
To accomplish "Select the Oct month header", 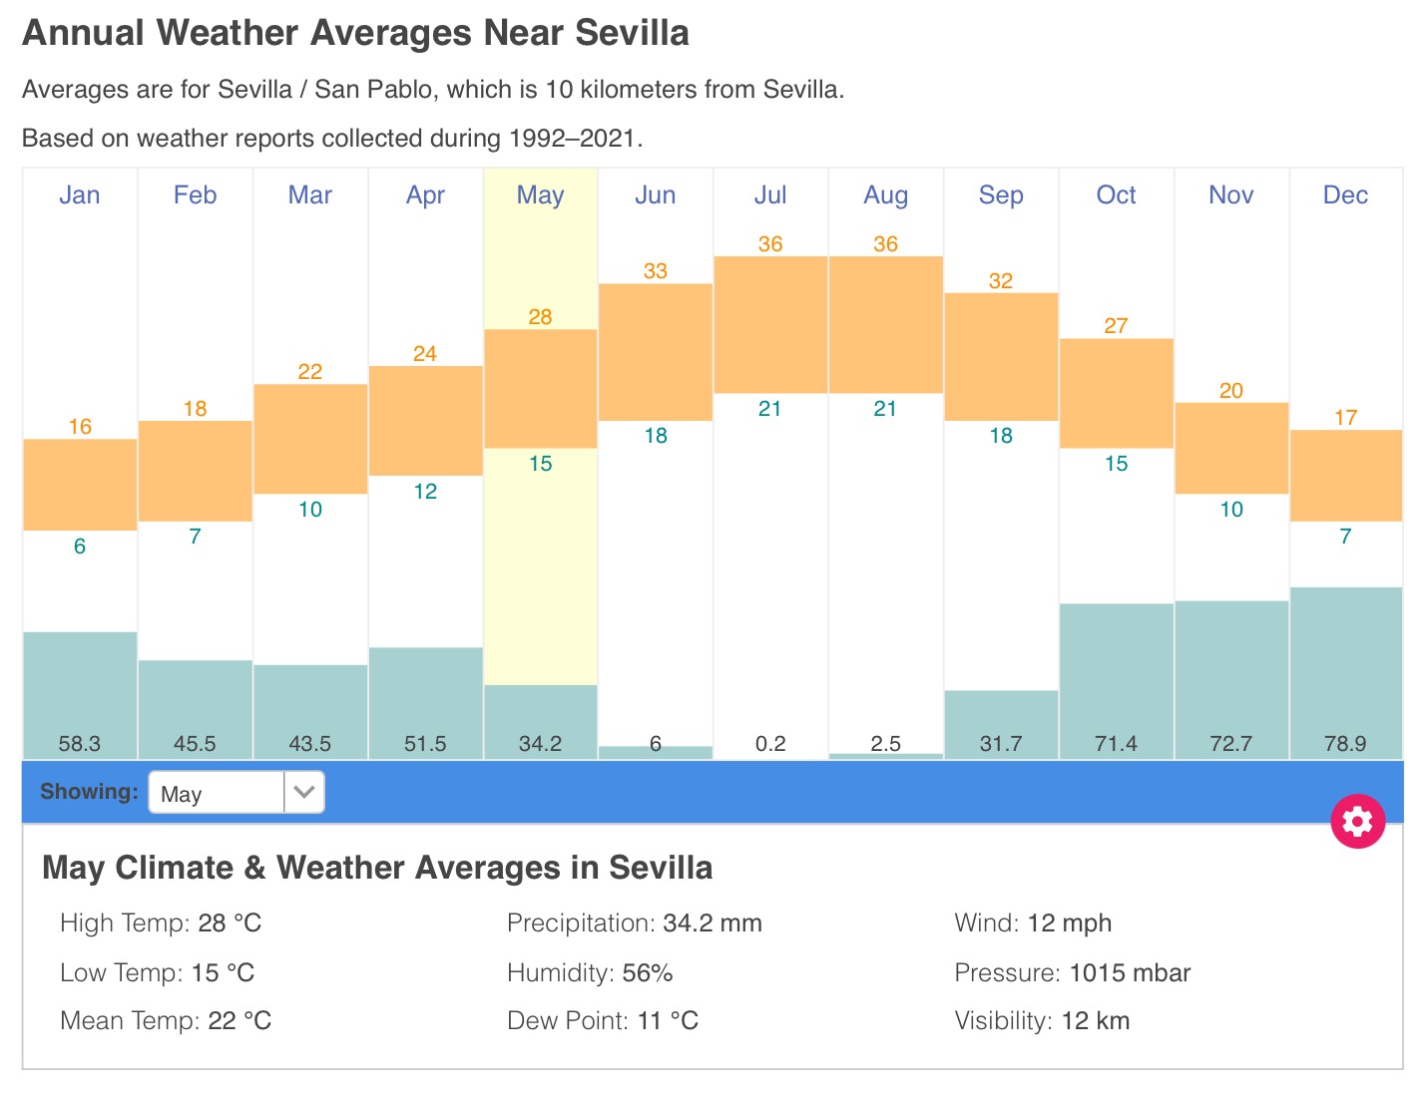I will [1116, 194].
